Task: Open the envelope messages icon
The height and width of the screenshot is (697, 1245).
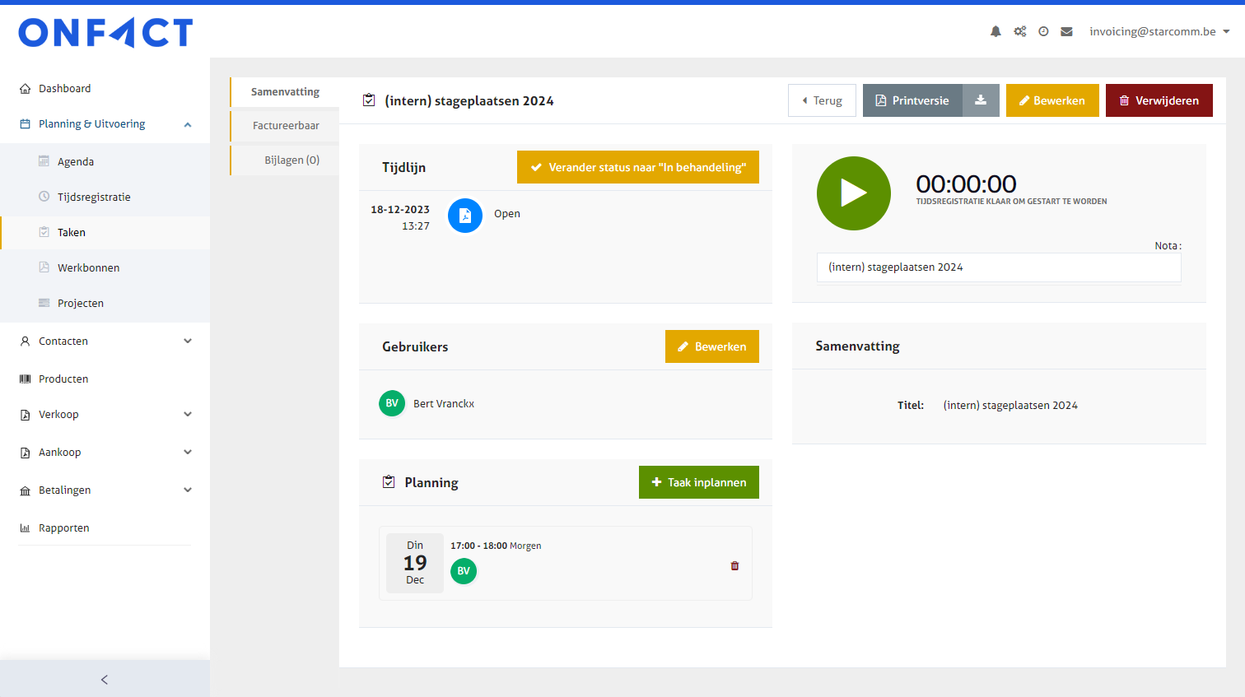Action: (x=1066, y=31)
